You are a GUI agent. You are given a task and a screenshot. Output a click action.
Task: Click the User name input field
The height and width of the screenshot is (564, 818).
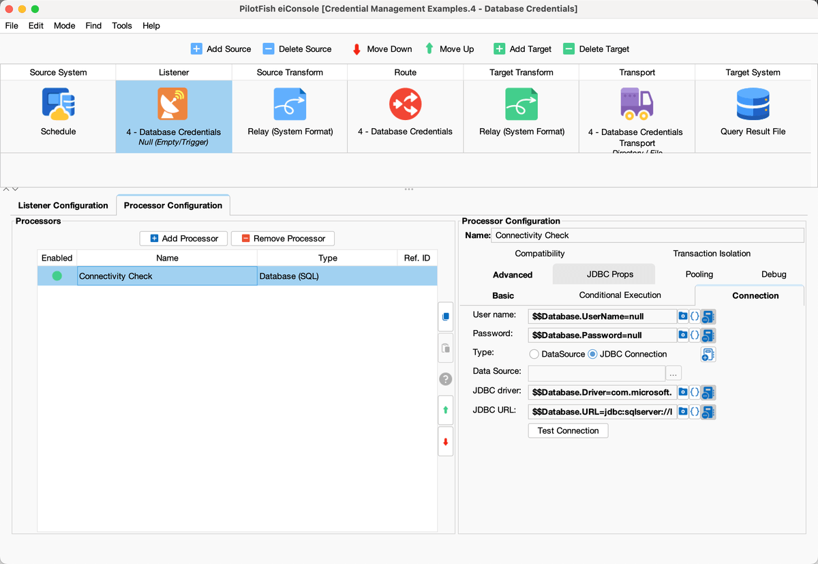(x=603, y=316)
